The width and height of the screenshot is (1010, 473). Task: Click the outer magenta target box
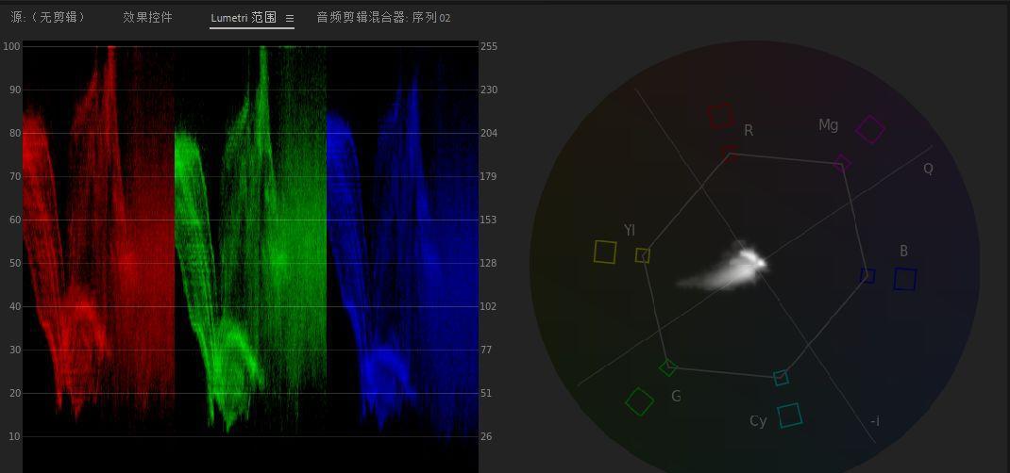click(x=870, y=129)
